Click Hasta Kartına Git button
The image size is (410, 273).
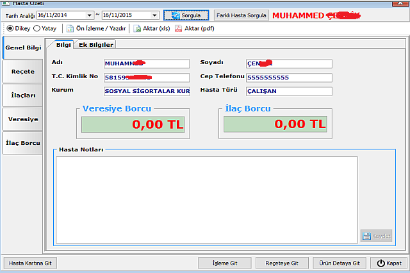[x=29, y=263]
